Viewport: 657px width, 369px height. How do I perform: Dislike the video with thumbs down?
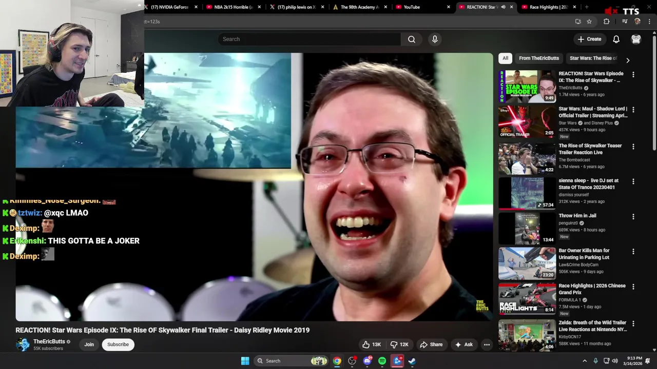click(399, 344)
